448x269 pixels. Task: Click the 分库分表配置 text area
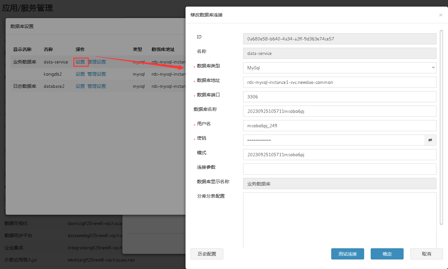click(339, 220)
